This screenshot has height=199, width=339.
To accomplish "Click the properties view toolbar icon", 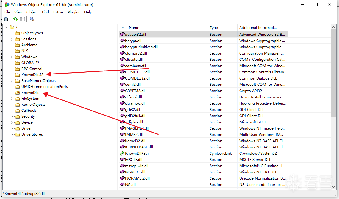I will coord(6,19).
